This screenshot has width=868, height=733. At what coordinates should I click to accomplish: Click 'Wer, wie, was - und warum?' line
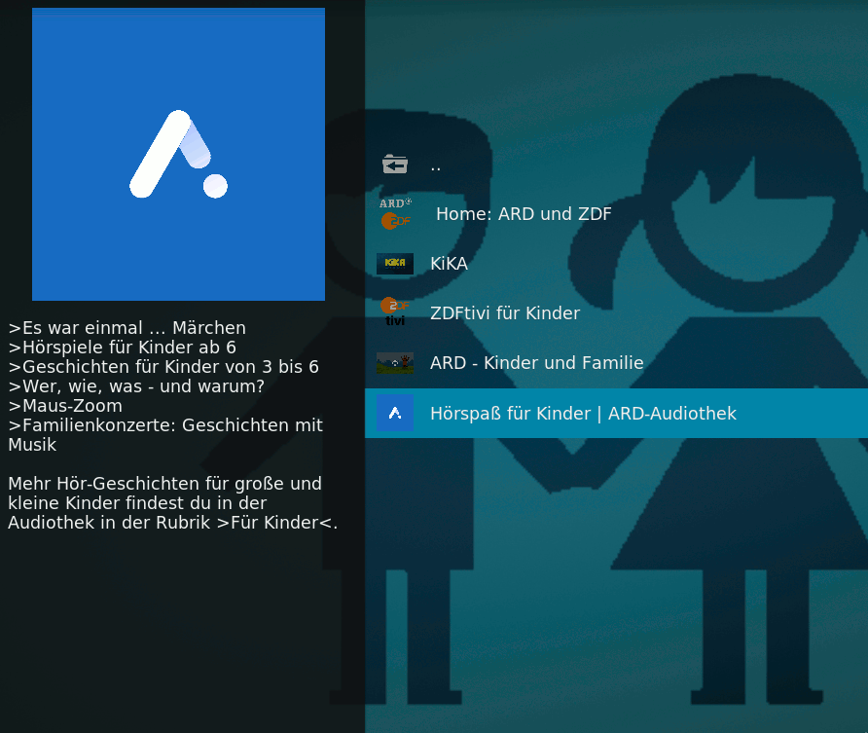coord(137,385)
